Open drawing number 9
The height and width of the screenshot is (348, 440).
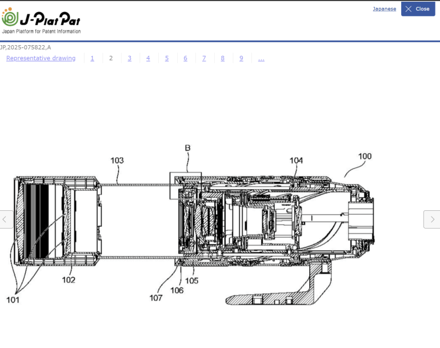[241, 58]
